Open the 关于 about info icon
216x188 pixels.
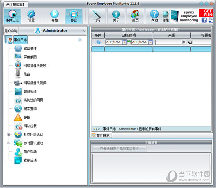[x=116, y=16]
